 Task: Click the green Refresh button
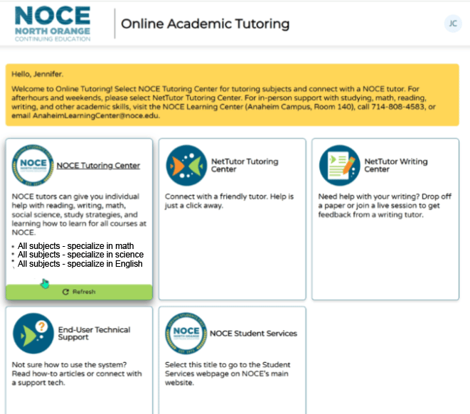[79, 292]
